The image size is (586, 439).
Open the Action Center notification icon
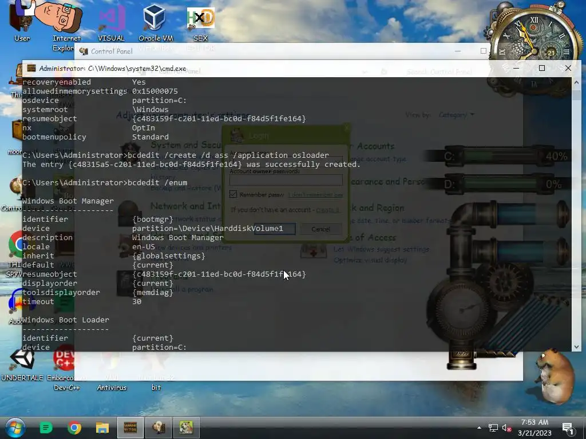click(x=568, y=429)
